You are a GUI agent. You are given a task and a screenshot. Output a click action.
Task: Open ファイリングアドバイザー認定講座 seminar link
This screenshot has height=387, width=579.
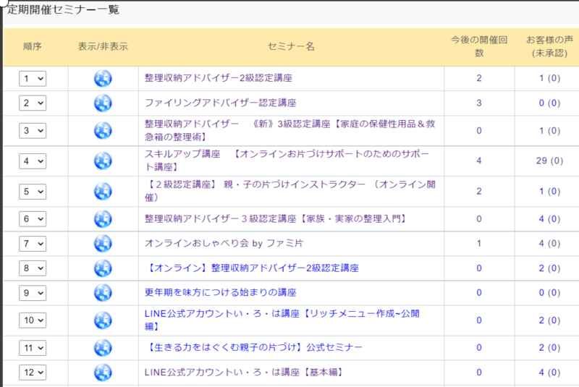click(220, 103)
